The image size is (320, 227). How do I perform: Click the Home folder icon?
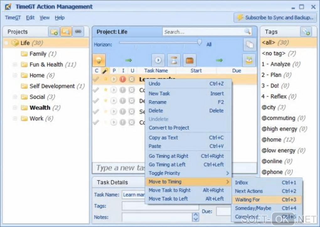[x=24, y=75]
